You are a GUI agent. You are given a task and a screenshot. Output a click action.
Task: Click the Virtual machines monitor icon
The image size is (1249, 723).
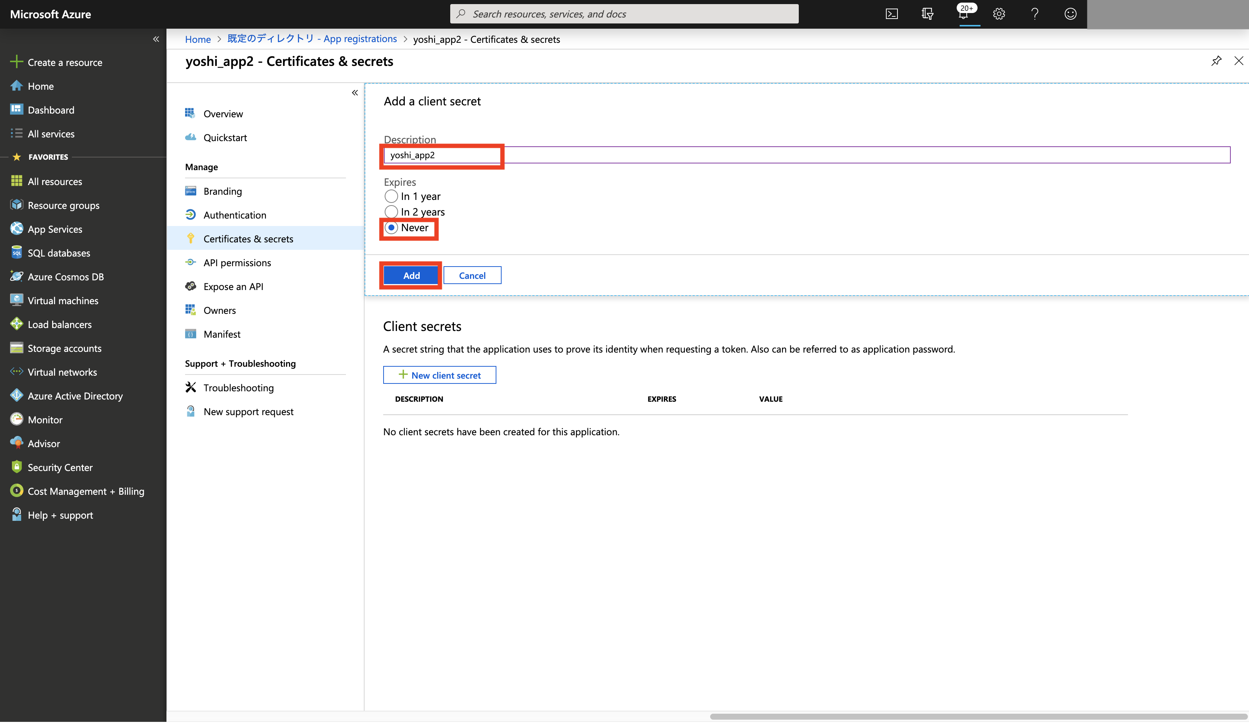click(x=16, y=300)
